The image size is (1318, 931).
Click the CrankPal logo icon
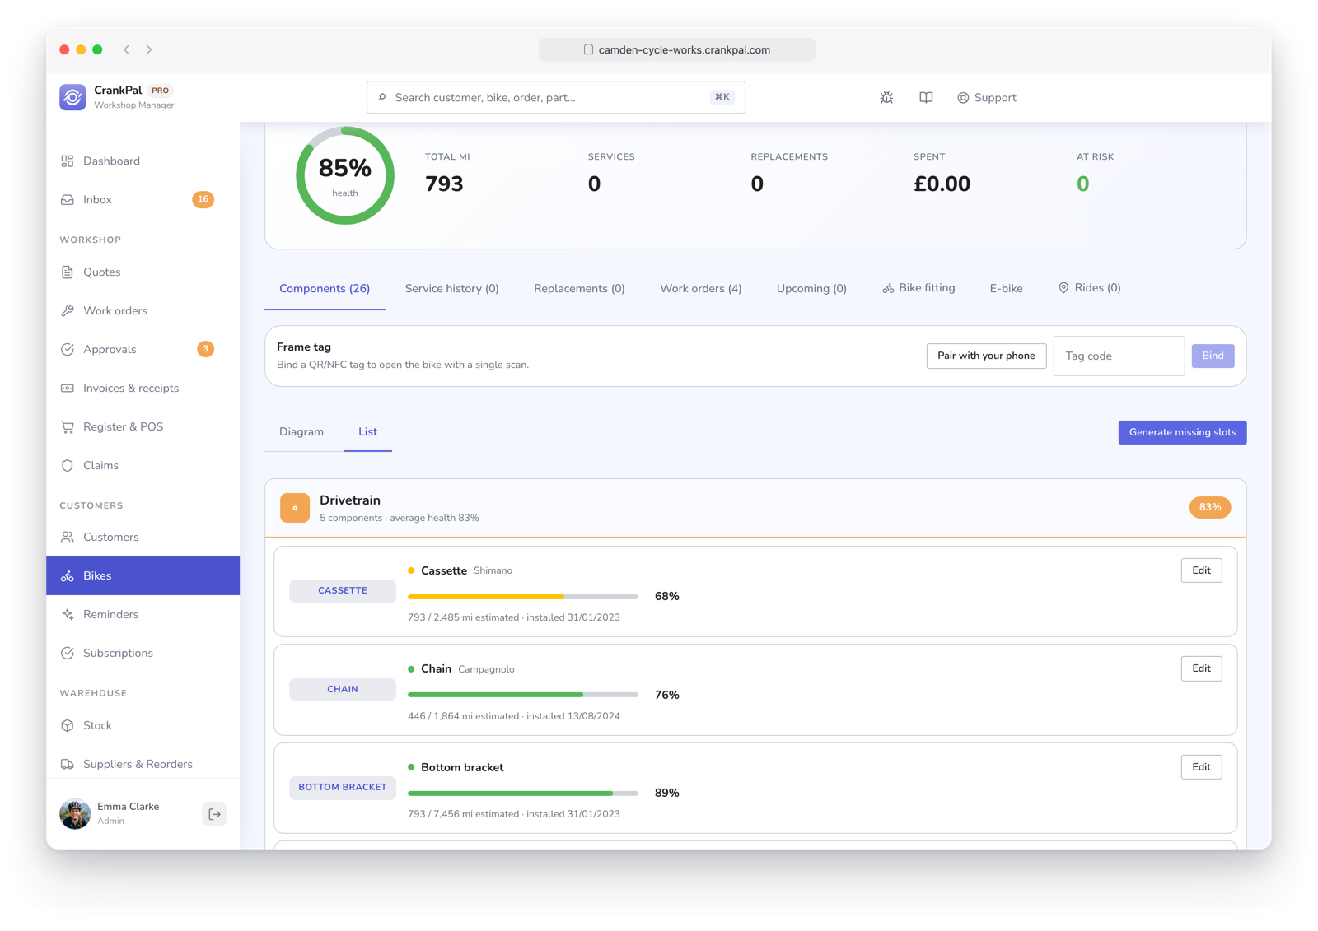click(x=72, y=97)
